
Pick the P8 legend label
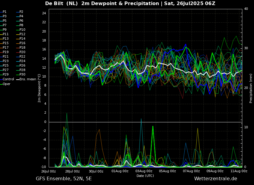pos(22,25)
